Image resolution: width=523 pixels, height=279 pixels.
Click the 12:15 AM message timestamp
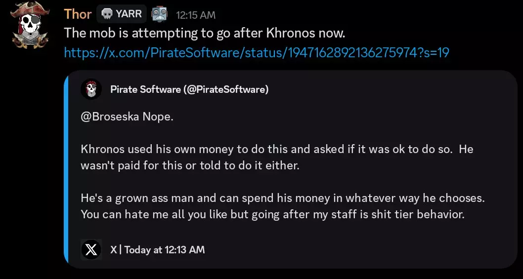196,15
